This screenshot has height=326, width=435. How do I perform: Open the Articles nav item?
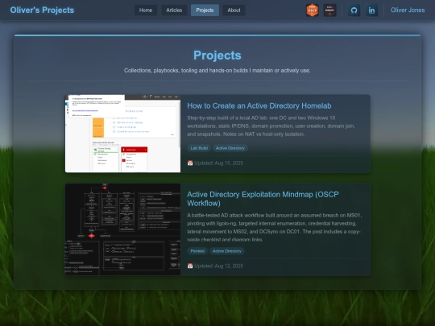[174, 10]
